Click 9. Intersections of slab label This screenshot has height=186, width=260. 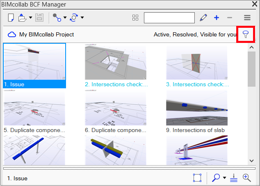click(195, 130)
